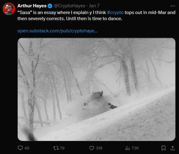Screen dimensions: 179x154
Task: Click the tweet text about Sasa essay
Action: click(96, 16)
